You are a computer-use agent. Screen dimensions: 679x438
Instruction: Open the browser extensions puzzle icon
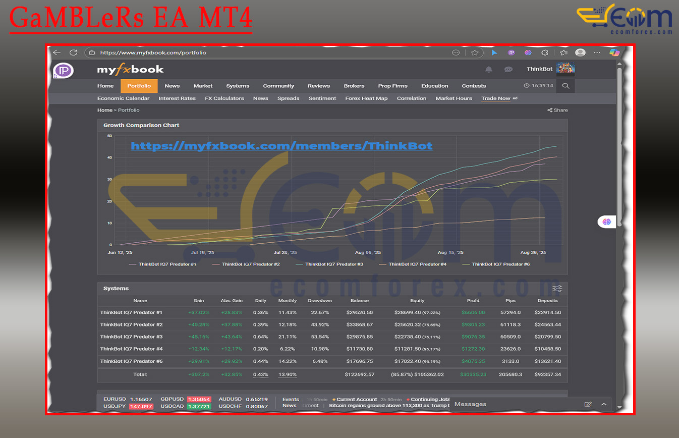(545, 52)
